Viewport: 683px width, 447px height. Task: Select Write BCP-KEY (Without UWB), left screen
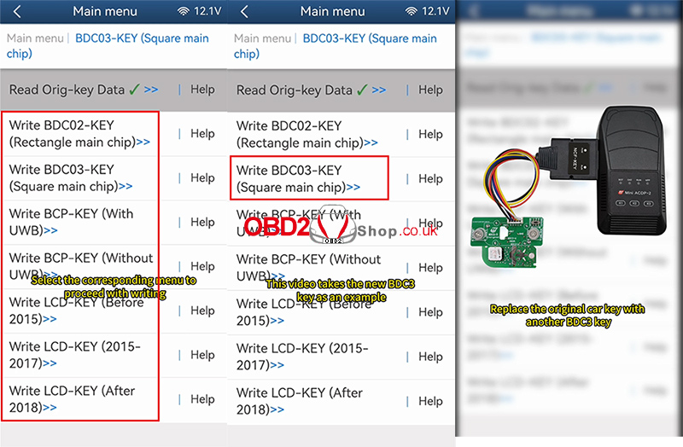coord(81,266)
